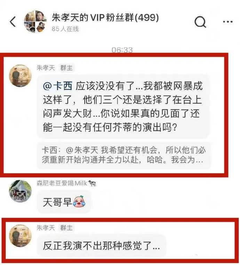Open group title 朱孝天的VIP粉丝群(499)
This screenshot has width=240, height=265.
pyautogui.click(x=105, y=17)
